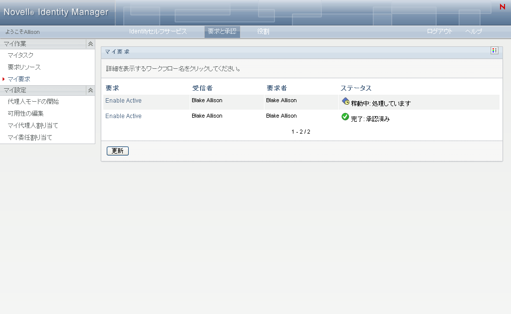The image size is (511, 314).
Task: Click the 受信者 column header
Action: coord(203,88)
